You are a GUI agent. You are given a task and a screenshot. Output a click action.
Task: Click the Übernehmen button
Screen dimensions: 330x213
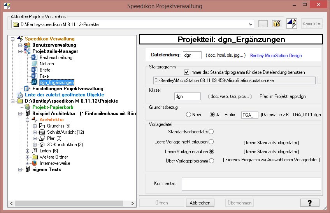click(x=239, y=203)
